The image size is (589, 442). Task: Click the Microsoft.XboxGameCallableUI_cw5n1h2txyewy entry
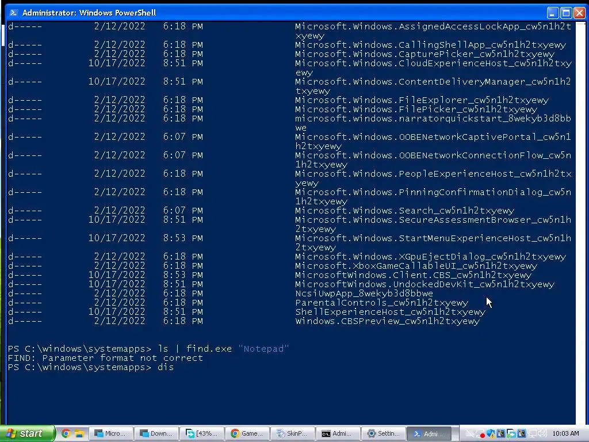click(416, 266)
